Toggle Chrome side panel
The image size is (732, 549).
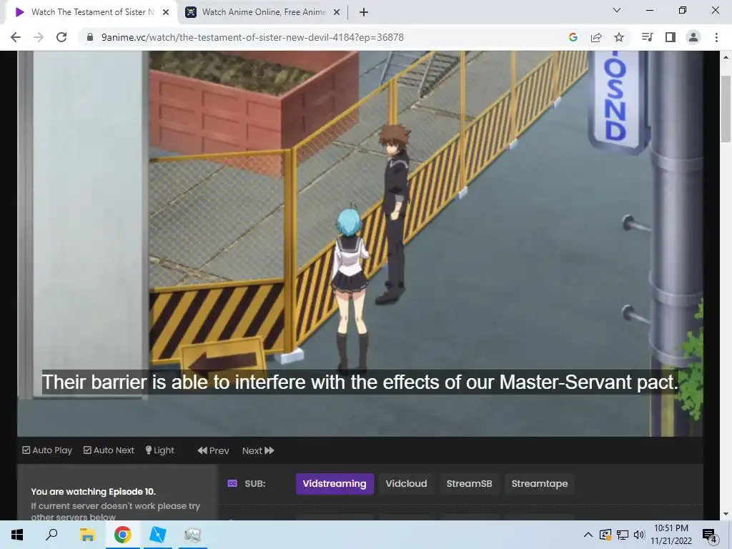(671, 37)
